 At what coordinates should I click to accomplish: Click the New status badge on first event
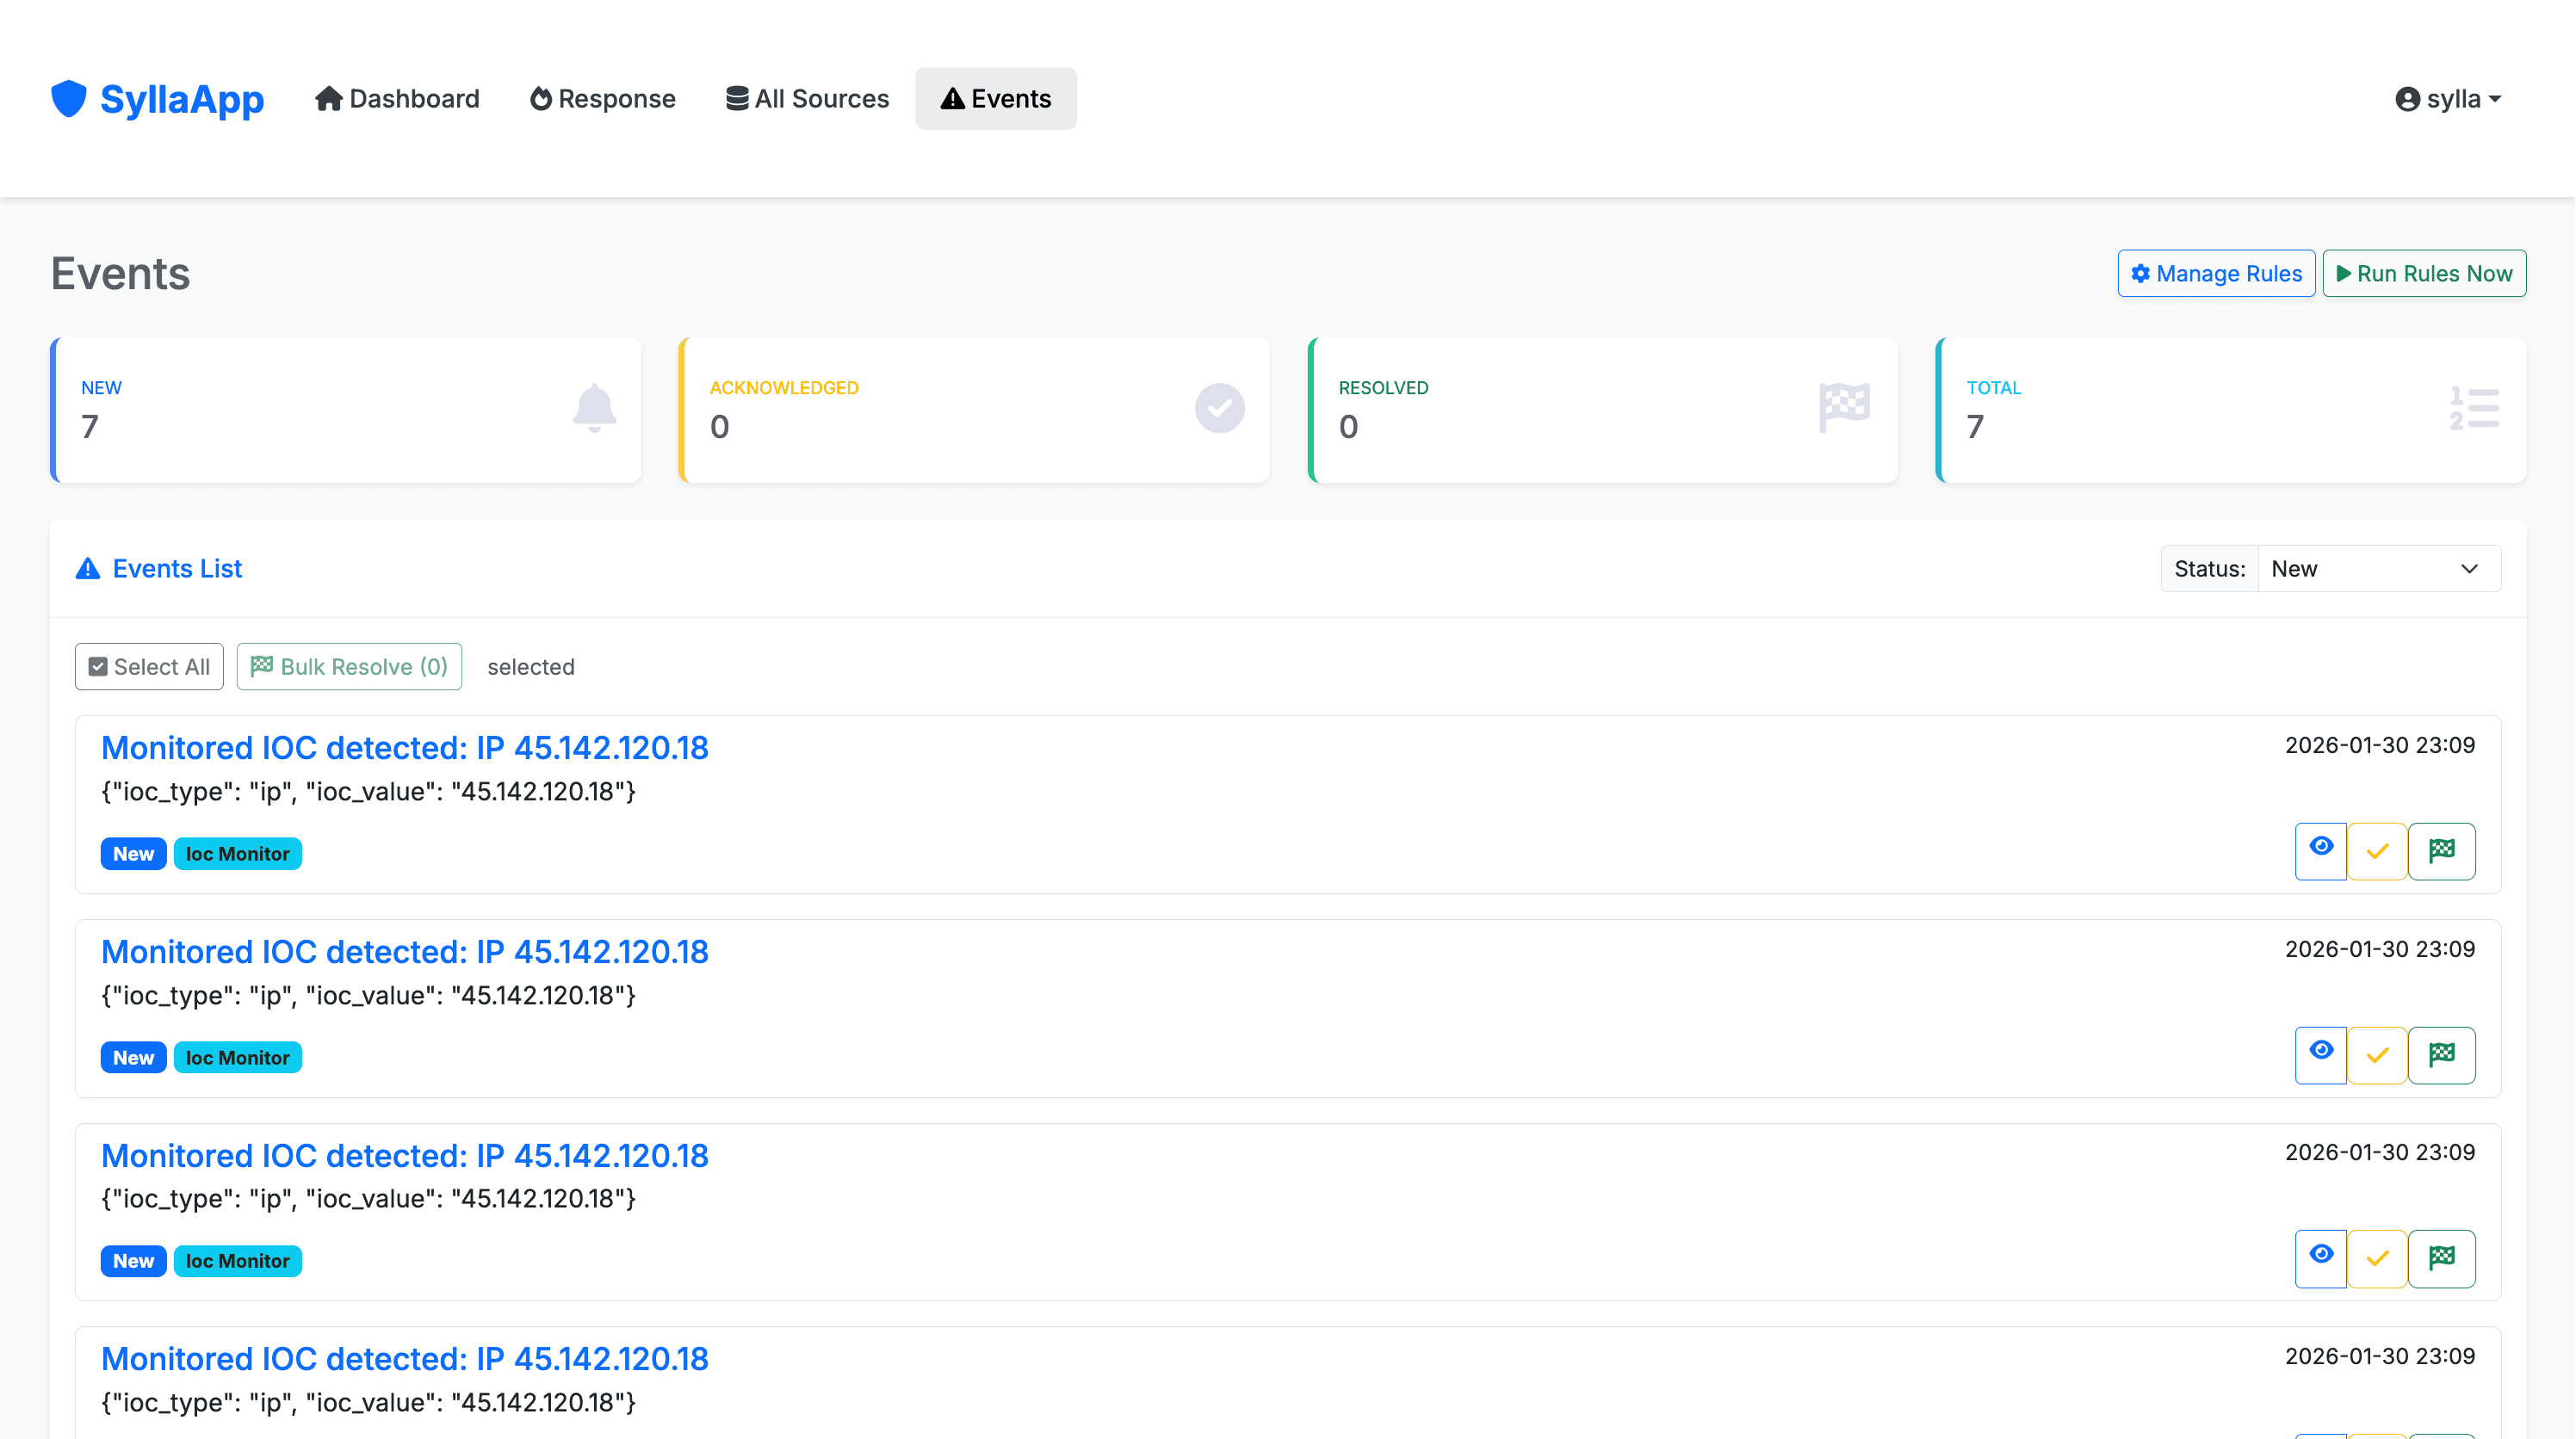tap(133, 852)
